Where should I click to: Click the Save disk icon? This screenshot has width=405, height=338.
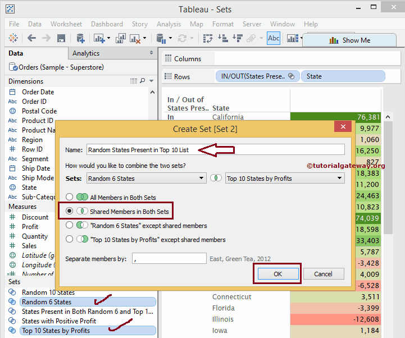(x=61, y=39)
